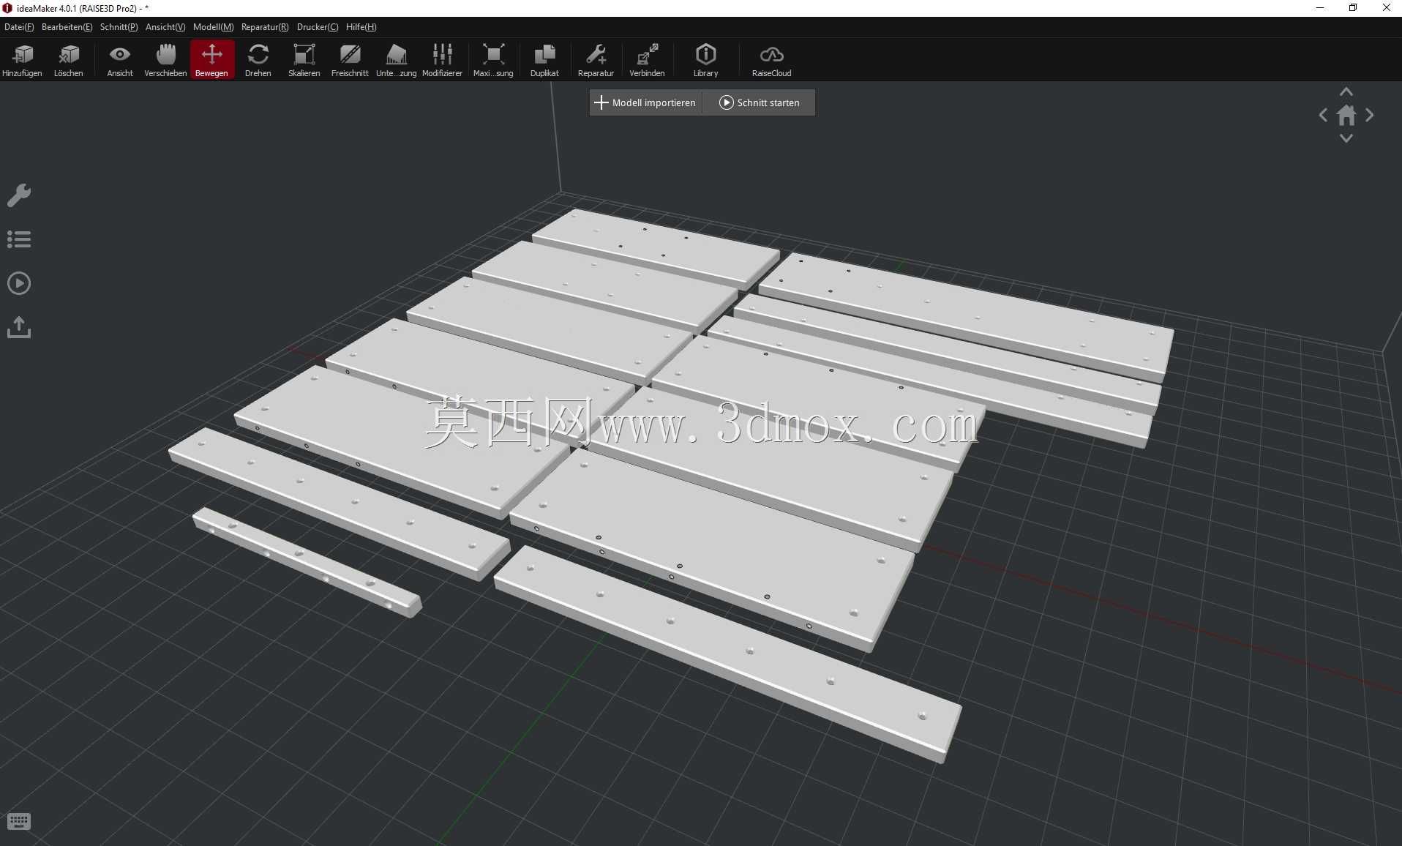Click the Hinzufügen (add model) tool
The image size is (1402, 846).
(x=23, y=60)
